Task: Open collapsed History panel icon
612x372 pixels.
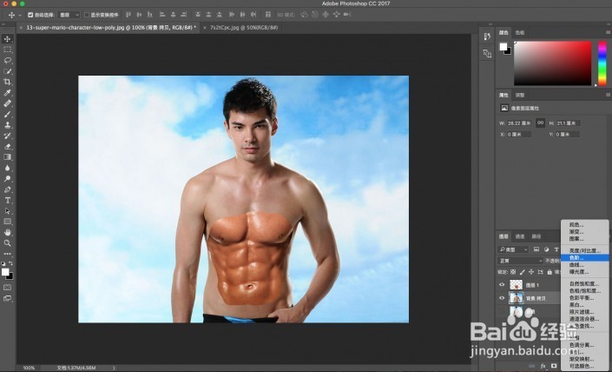Action: pos(487,37)
